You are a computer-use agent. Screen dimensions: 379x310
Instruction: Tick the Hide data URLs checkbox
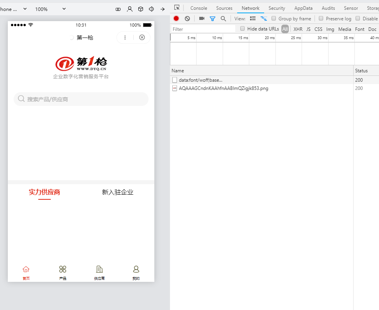click(242, 29)
